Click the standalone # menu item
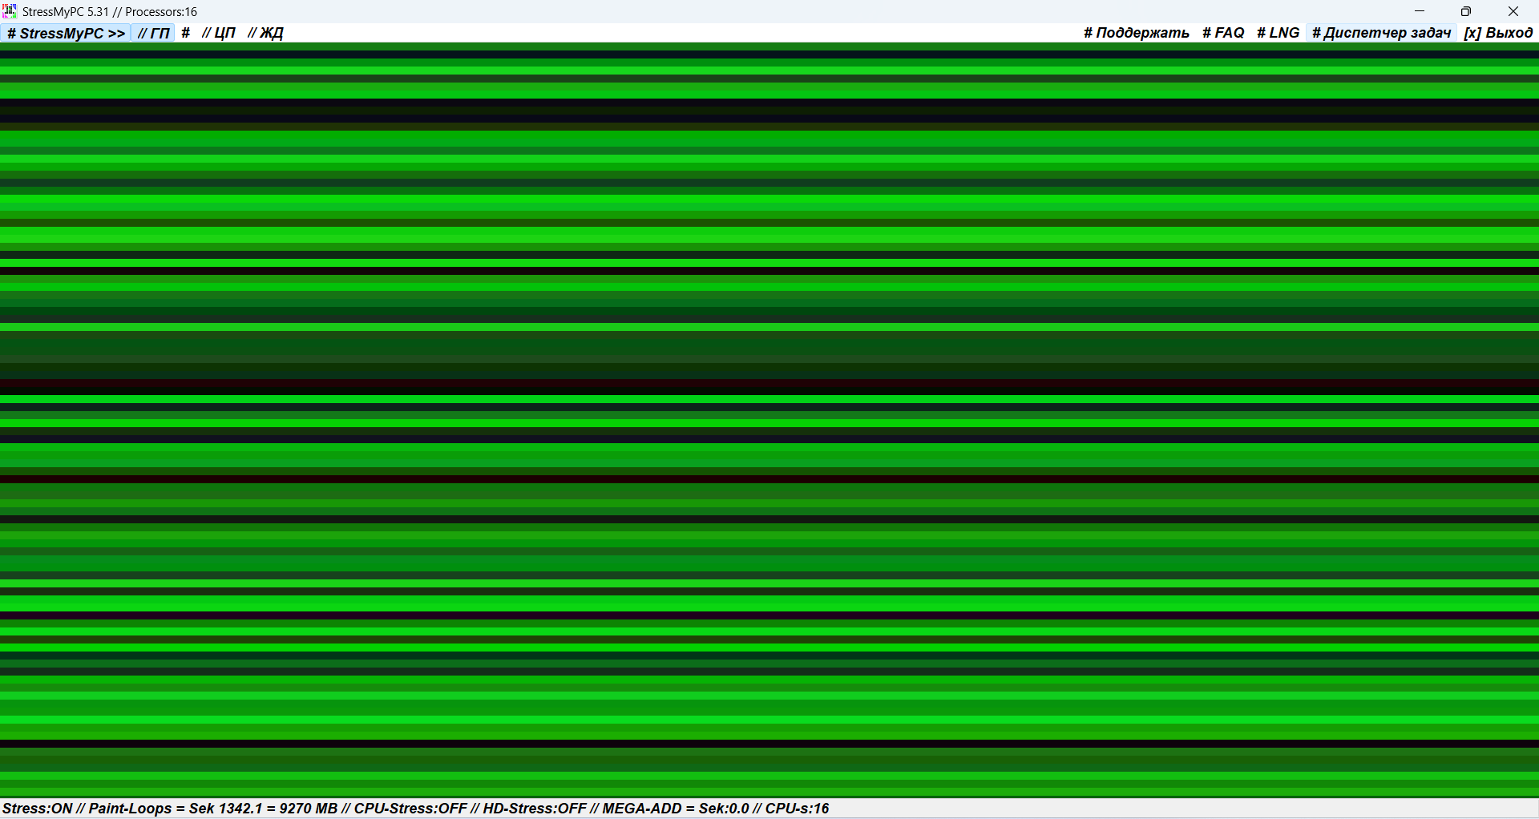This screenshot has height=819, width=1539. (x=186, y=33)
